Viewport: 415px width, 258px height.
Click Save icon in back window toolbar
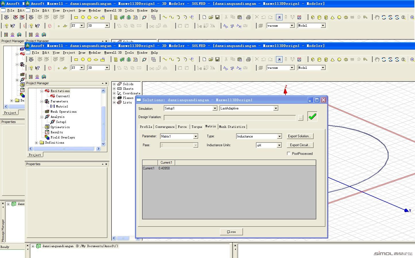click(x=217, y=17)
